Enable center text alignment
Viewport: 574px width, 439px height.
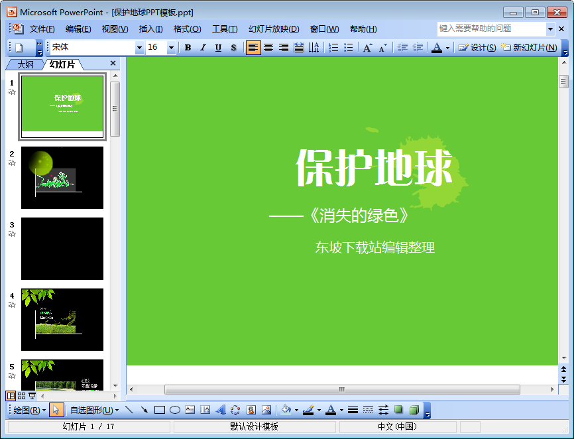pyautogui.click(x=268, y=48)
